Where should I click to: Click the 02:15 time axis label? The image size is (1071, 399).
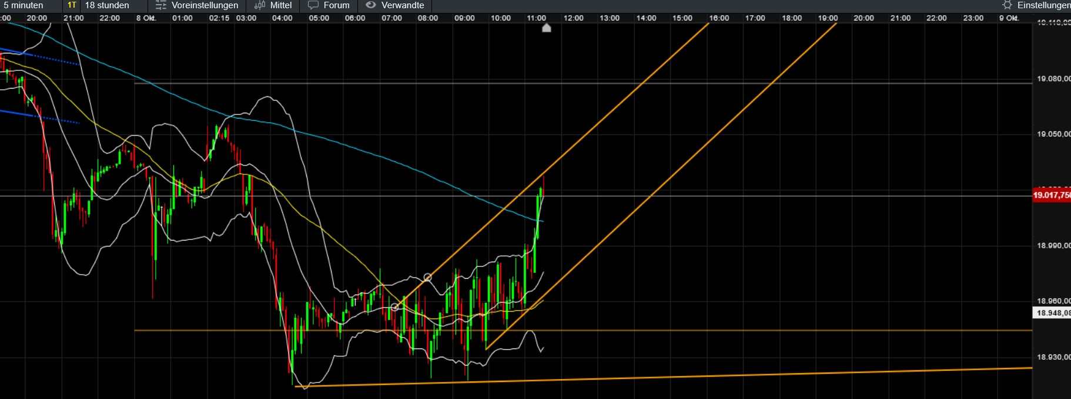219,18
